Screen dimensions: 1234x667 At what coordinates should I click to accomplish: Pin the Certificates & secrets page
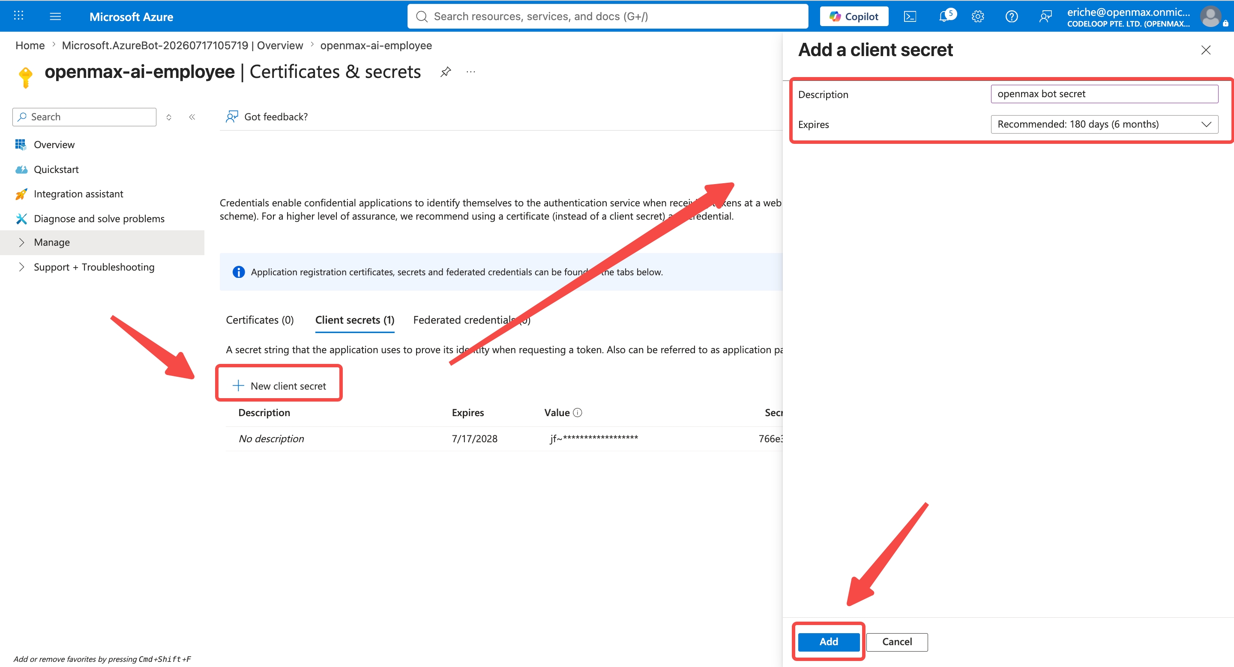coord(446,72)
